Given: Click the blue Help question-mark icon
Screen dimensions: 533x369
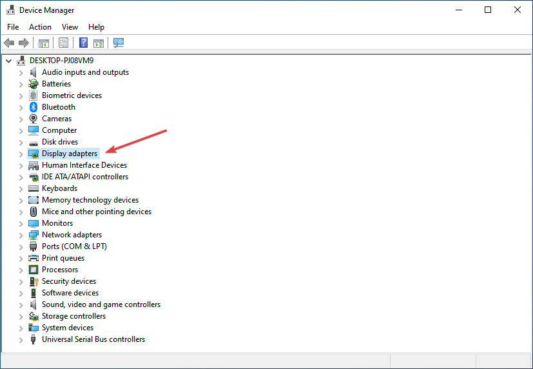Looking at the screenshot, I should (x=83, y=43).
